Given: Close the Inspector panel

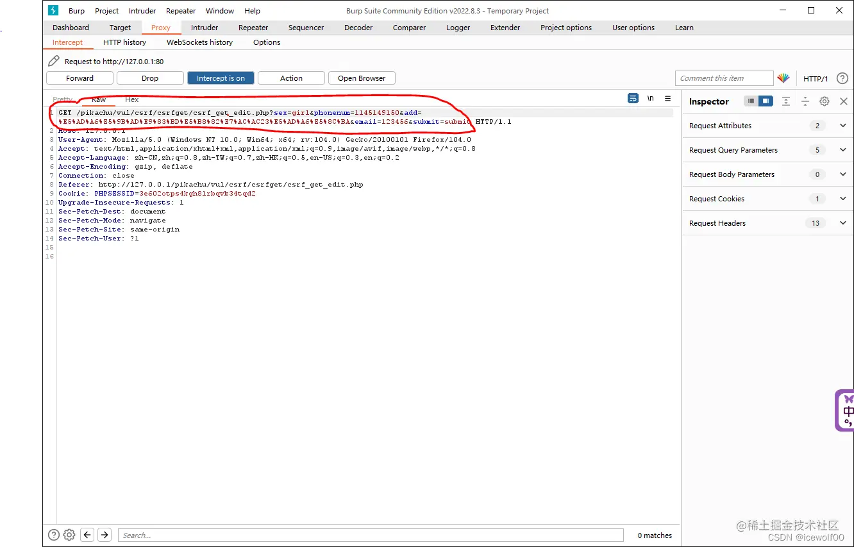Looking at the screenshot, I should pos(844,101).
